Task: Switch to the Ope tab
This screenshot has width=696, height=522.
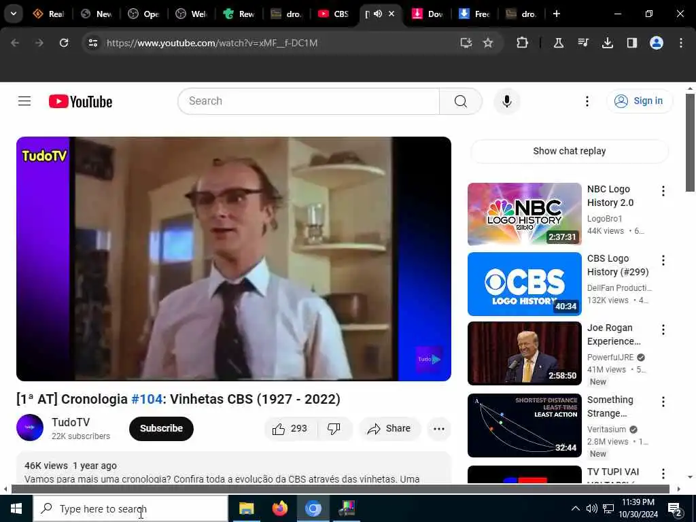Action: click(x=144, y=14)
